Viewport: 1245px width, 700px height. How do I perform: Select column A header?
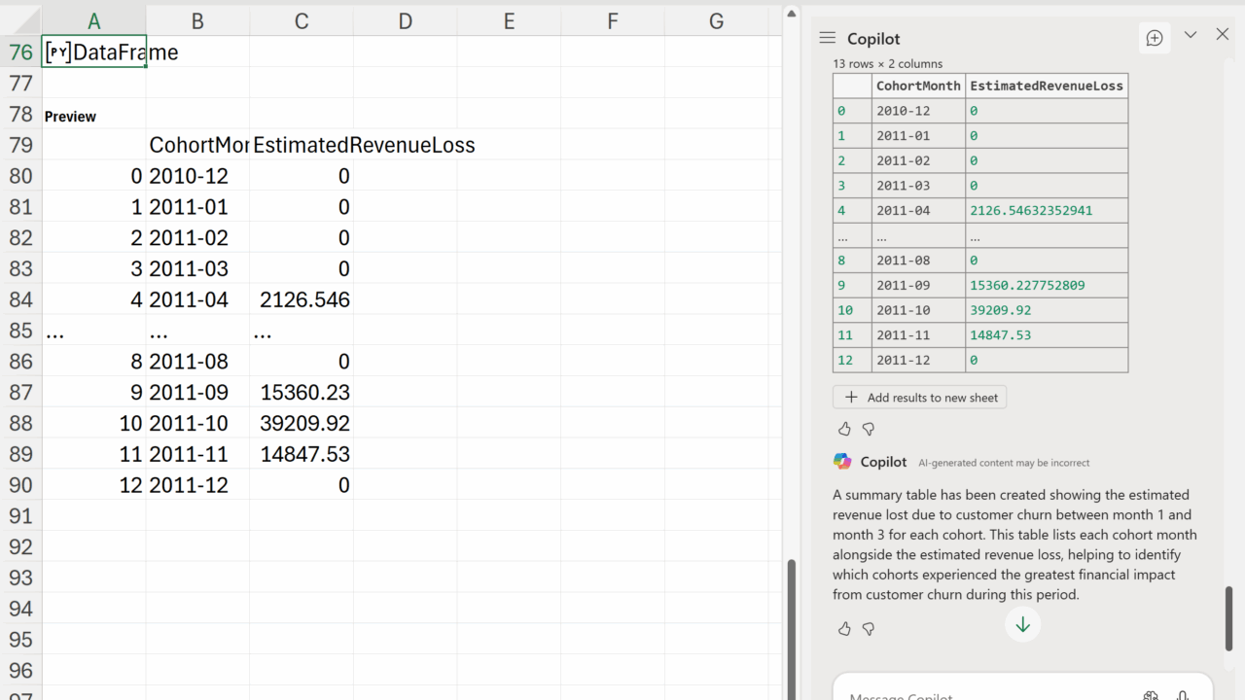tap(94, 21)
